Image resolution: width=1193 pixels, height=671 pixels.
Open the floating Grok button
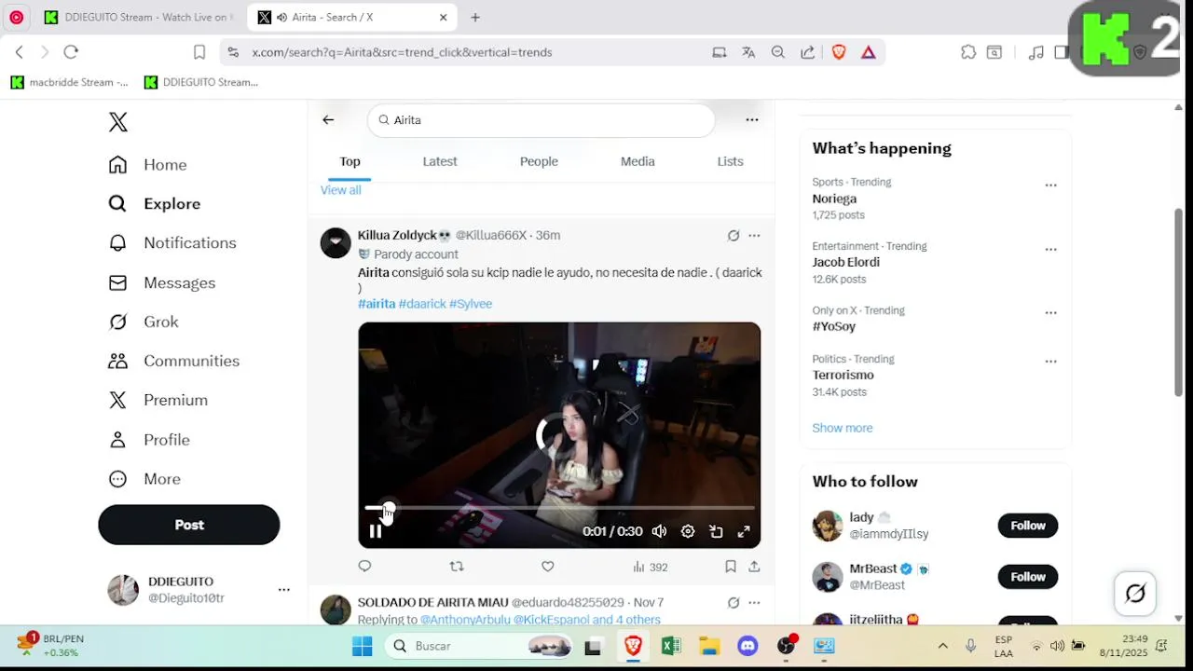(1135, 593)
